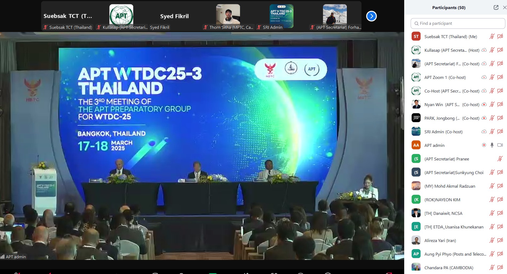Click muted mic icon for Sunkyung Choi
This screenshot has height=274, width=507.
coord(492,172)
